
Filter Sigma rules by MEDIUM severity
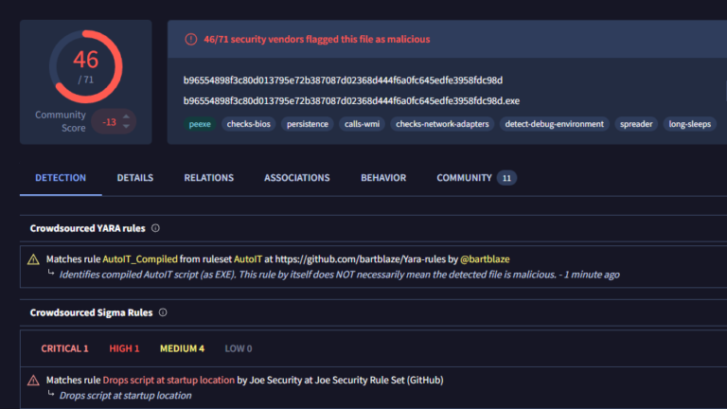182,348
